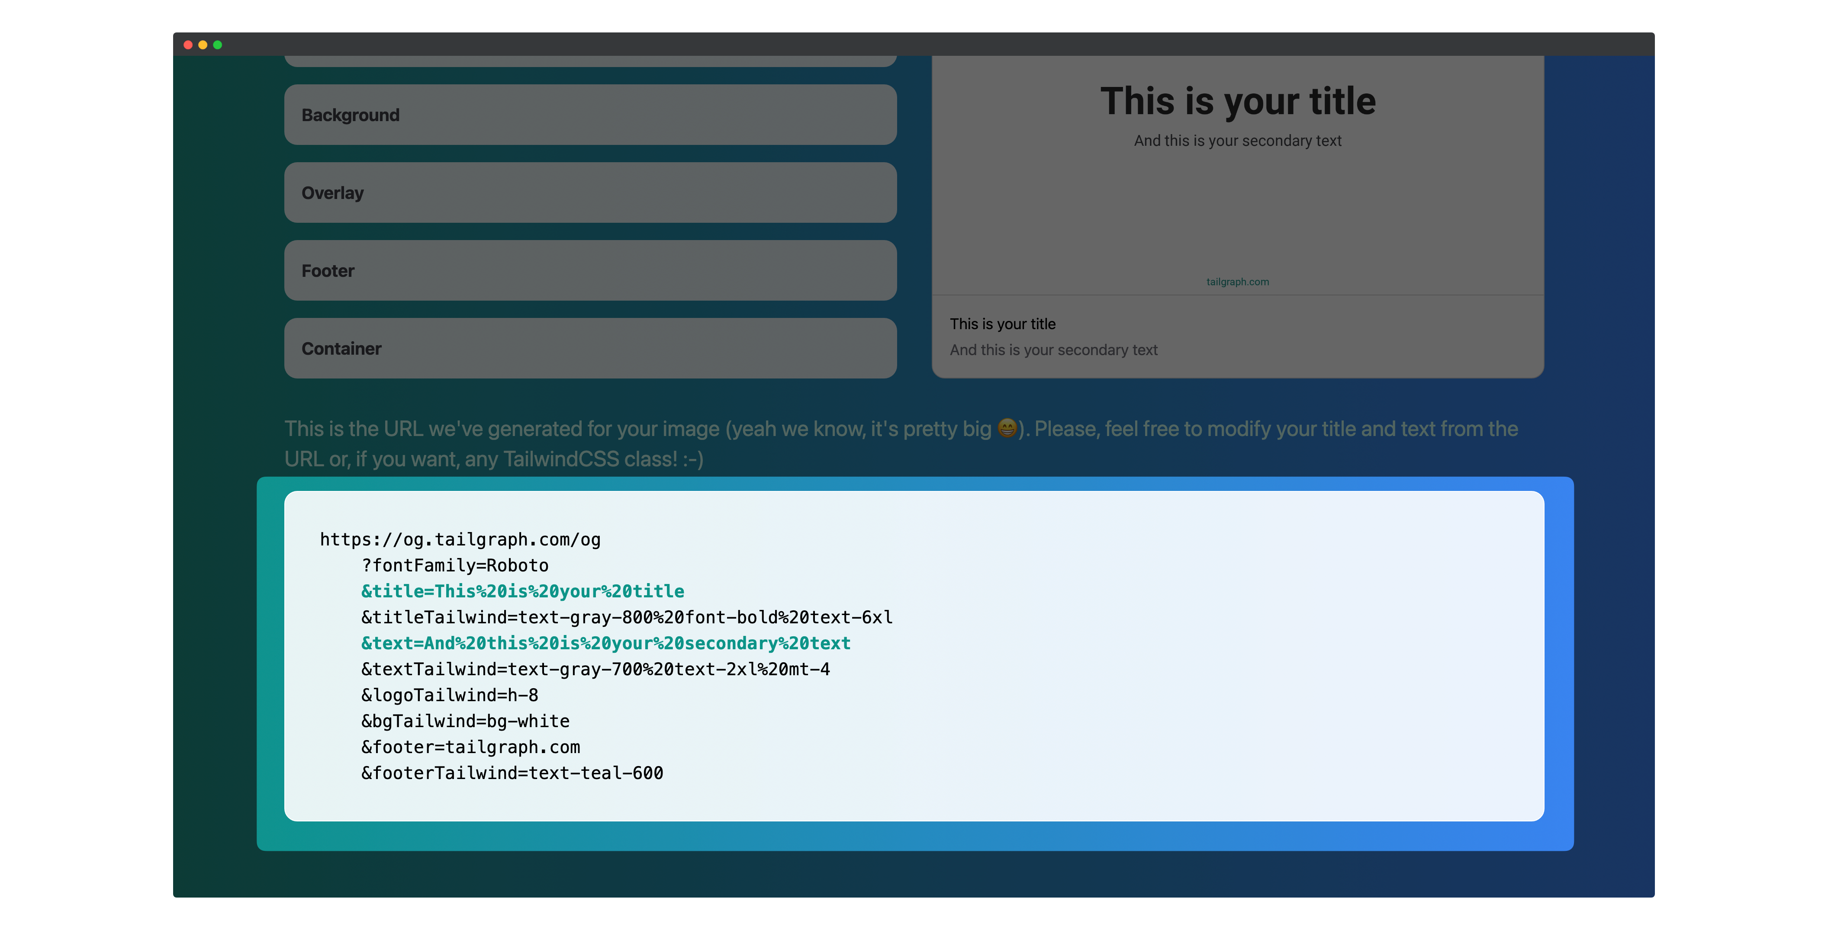This screenshot has width=1828, height=930.
Task: Click the green maximize window button
Action: pyautogui.click(x=218, y=45)
